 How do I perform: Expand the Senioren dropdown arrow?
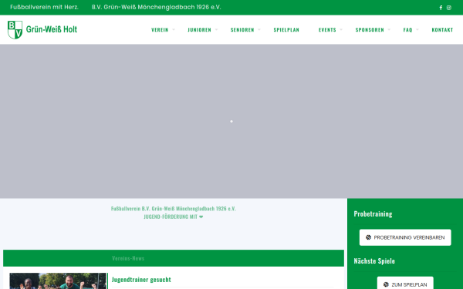[259, 29]
